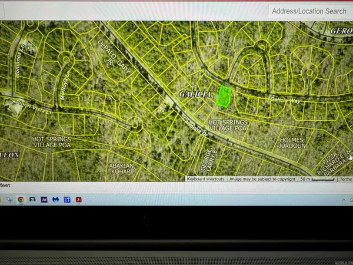
Task: Click the Image may be subject to copyright notice
Action: (262, 178)
